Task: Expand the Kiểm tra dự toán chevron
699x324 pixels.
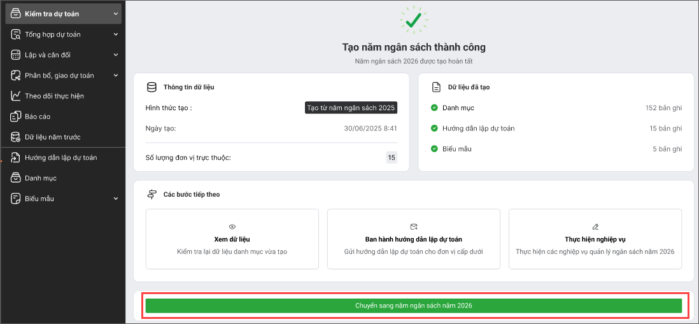Action: [115, 13]
